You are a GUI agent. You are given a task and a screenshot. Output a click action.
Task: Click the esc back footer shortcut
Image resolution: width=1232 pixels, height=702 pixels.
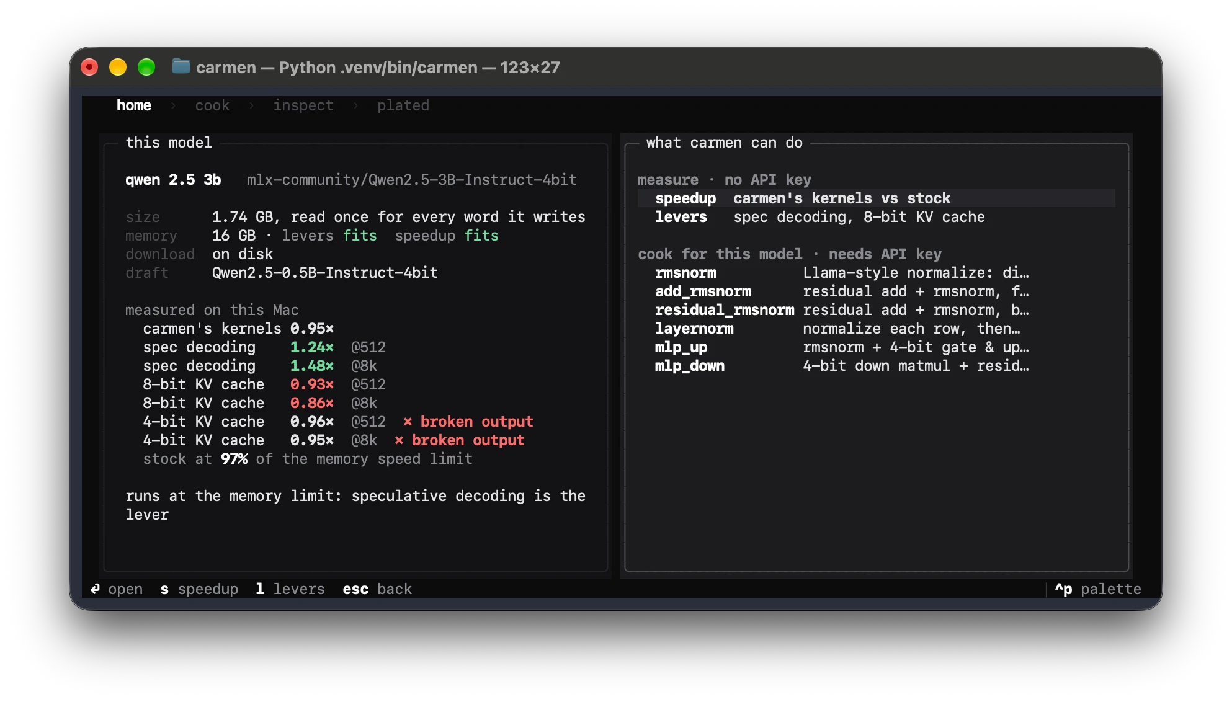(377, 589)
